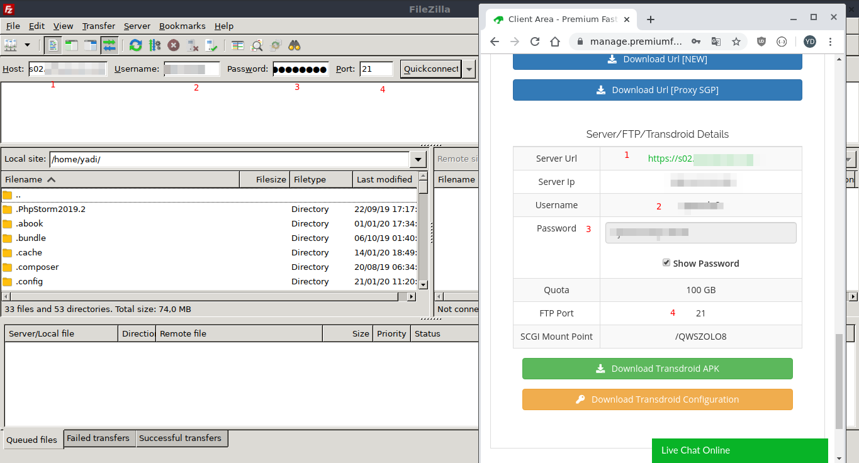Open the File menu in FileZilla
This screenshot has height=463, width=859.
click(x=13, y=26)
